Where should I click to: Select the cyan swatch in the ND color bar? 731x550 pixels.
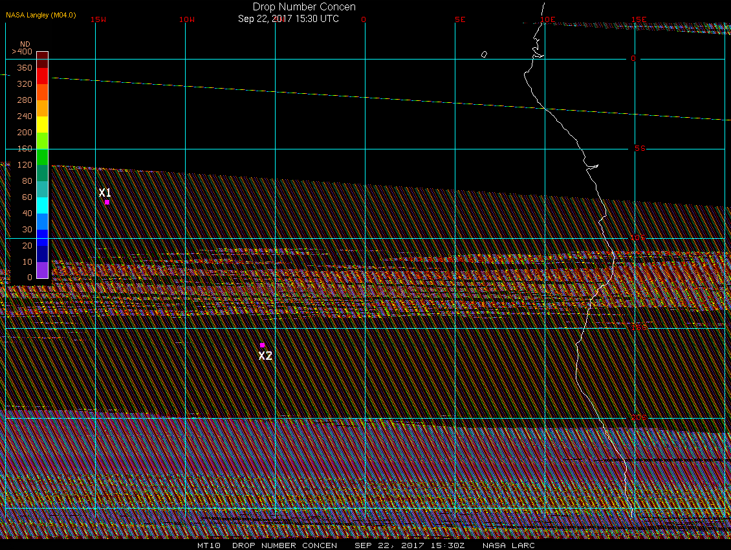click(42, 205)
